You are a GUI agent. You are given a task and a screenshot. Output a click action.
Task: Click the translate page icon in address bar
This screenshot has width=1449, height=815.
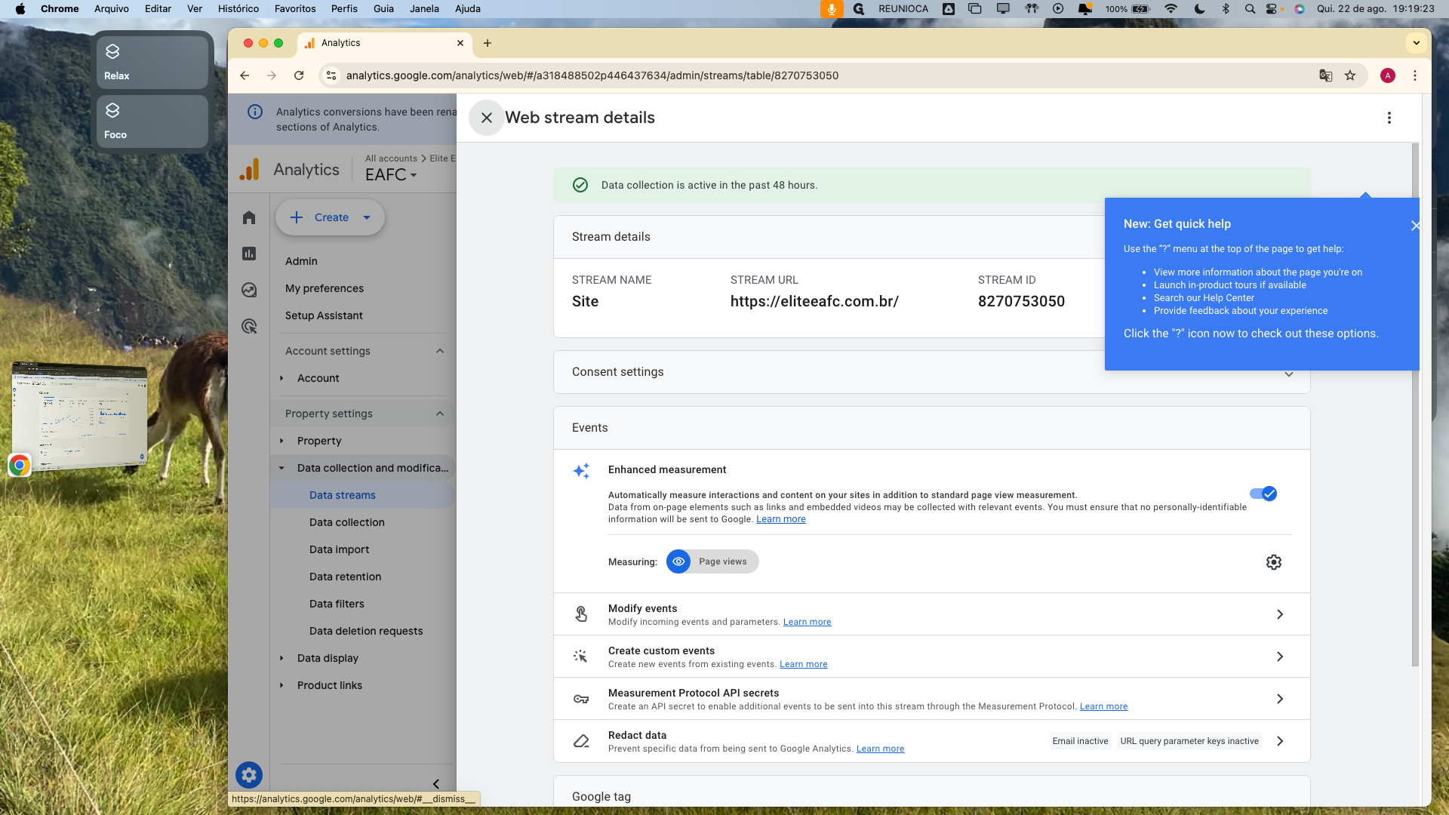click(x=1325, y=75)
